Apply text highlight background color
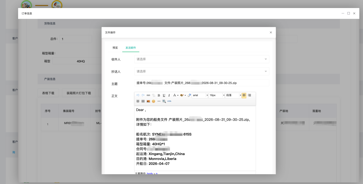 click(182, 95)
